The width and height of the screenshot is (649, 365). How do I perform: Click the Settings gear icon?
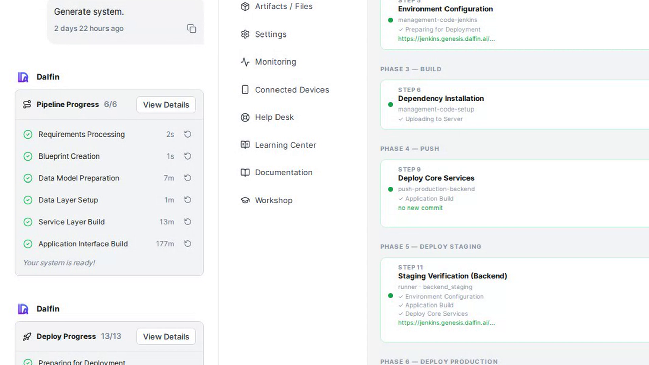[x=245, y=34]
